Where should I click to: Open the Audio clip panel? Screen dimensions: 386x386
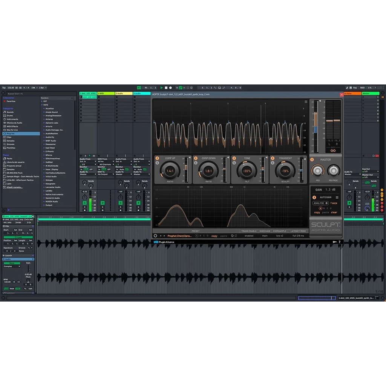18,259
